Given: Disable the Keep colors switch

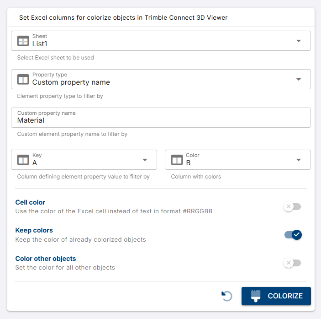Looking at the screenshot, I should pyautogui.click(x=293, y=235).
